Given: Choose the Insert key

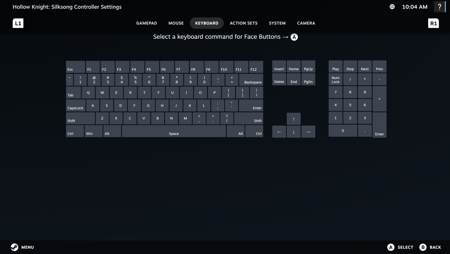Looking at the screenshot, I should (x=279, y=67).
